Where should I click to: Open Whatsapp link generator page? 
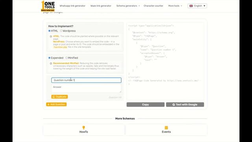point(72,6)
